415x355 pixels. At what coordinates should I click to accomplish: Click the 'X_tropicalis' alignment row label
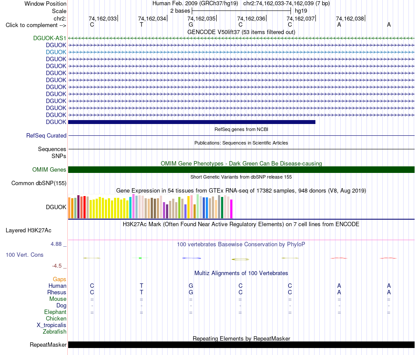click(52, 325)
